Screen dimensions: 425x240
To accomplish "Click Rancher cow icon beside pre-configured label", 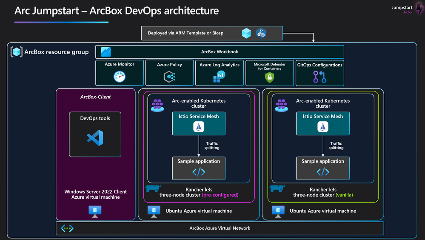I will point(153,188).
